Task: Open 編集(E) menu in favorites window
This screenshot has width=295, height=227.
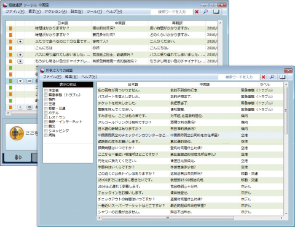Action: [71, 77]
